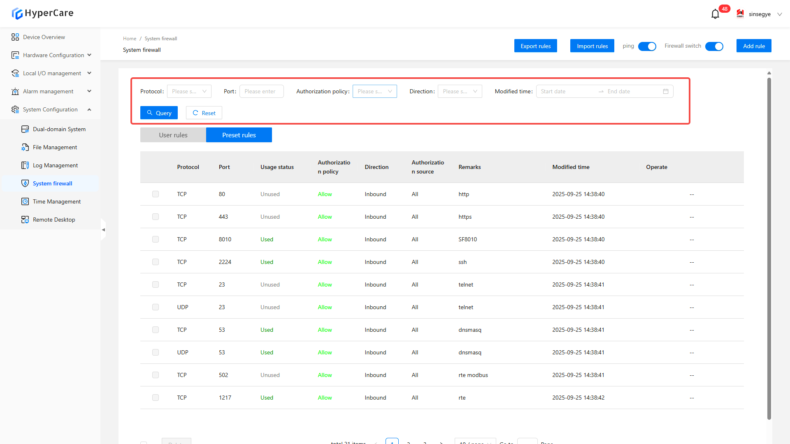Click the Log Management icon
The width and height of the screenshot is (790, 444).
tap(25, 165)
